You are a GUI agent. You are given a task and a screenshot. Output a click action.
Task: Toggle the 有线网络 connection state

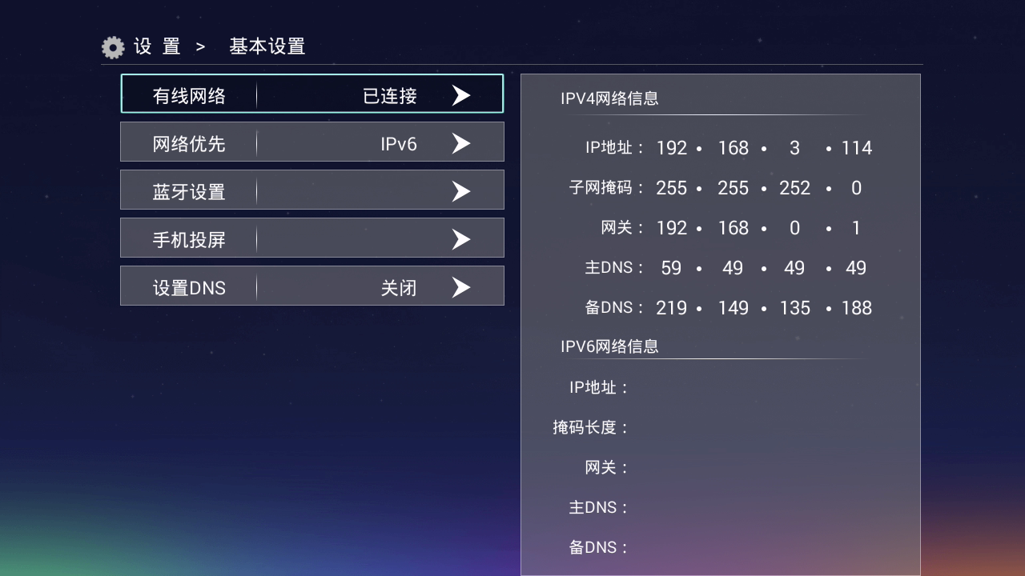click(312, 94)
